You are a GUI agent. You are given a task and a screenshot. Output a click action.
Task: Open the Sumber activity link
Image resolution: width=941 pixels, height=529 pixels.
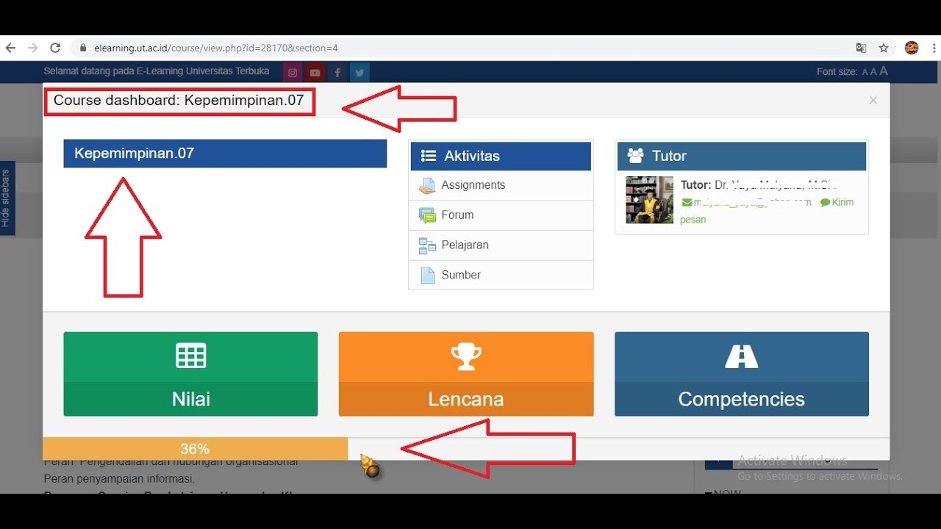coord(461,275)
